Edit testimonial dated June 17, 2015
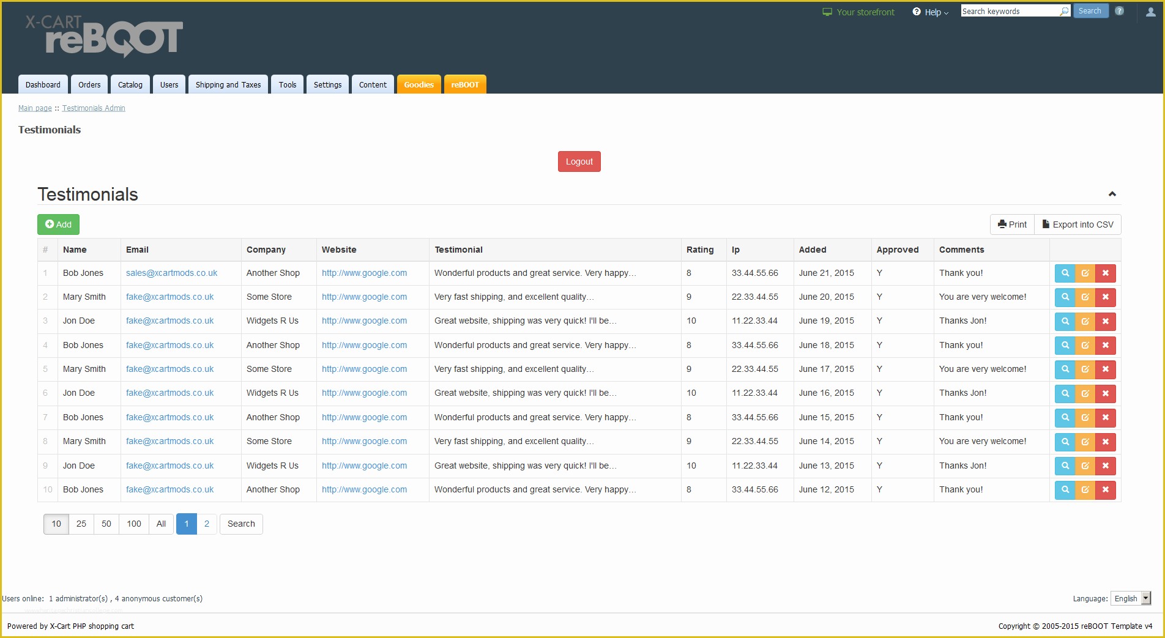Screen dimensions: 1165x638 [x=1085, y=369]
